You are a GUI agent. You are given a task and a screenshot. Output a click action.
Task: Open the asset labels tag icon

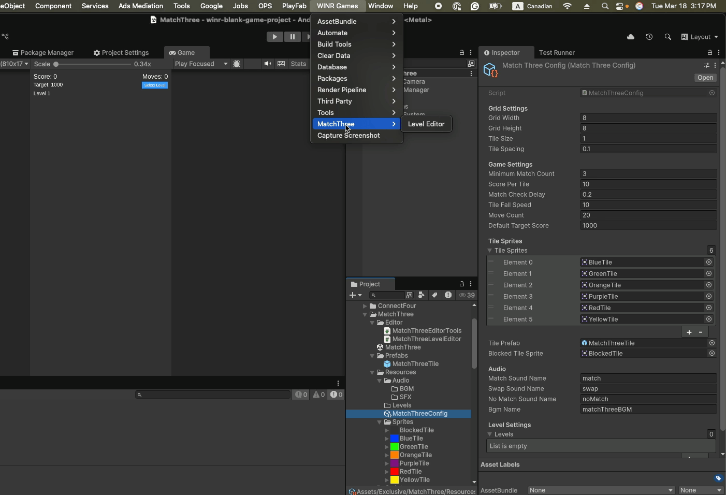click(x=718, y=478)
